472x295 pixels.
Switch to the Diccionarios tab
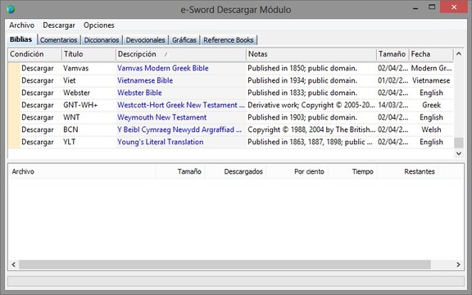pyautogui.click(x=102, y=40)
